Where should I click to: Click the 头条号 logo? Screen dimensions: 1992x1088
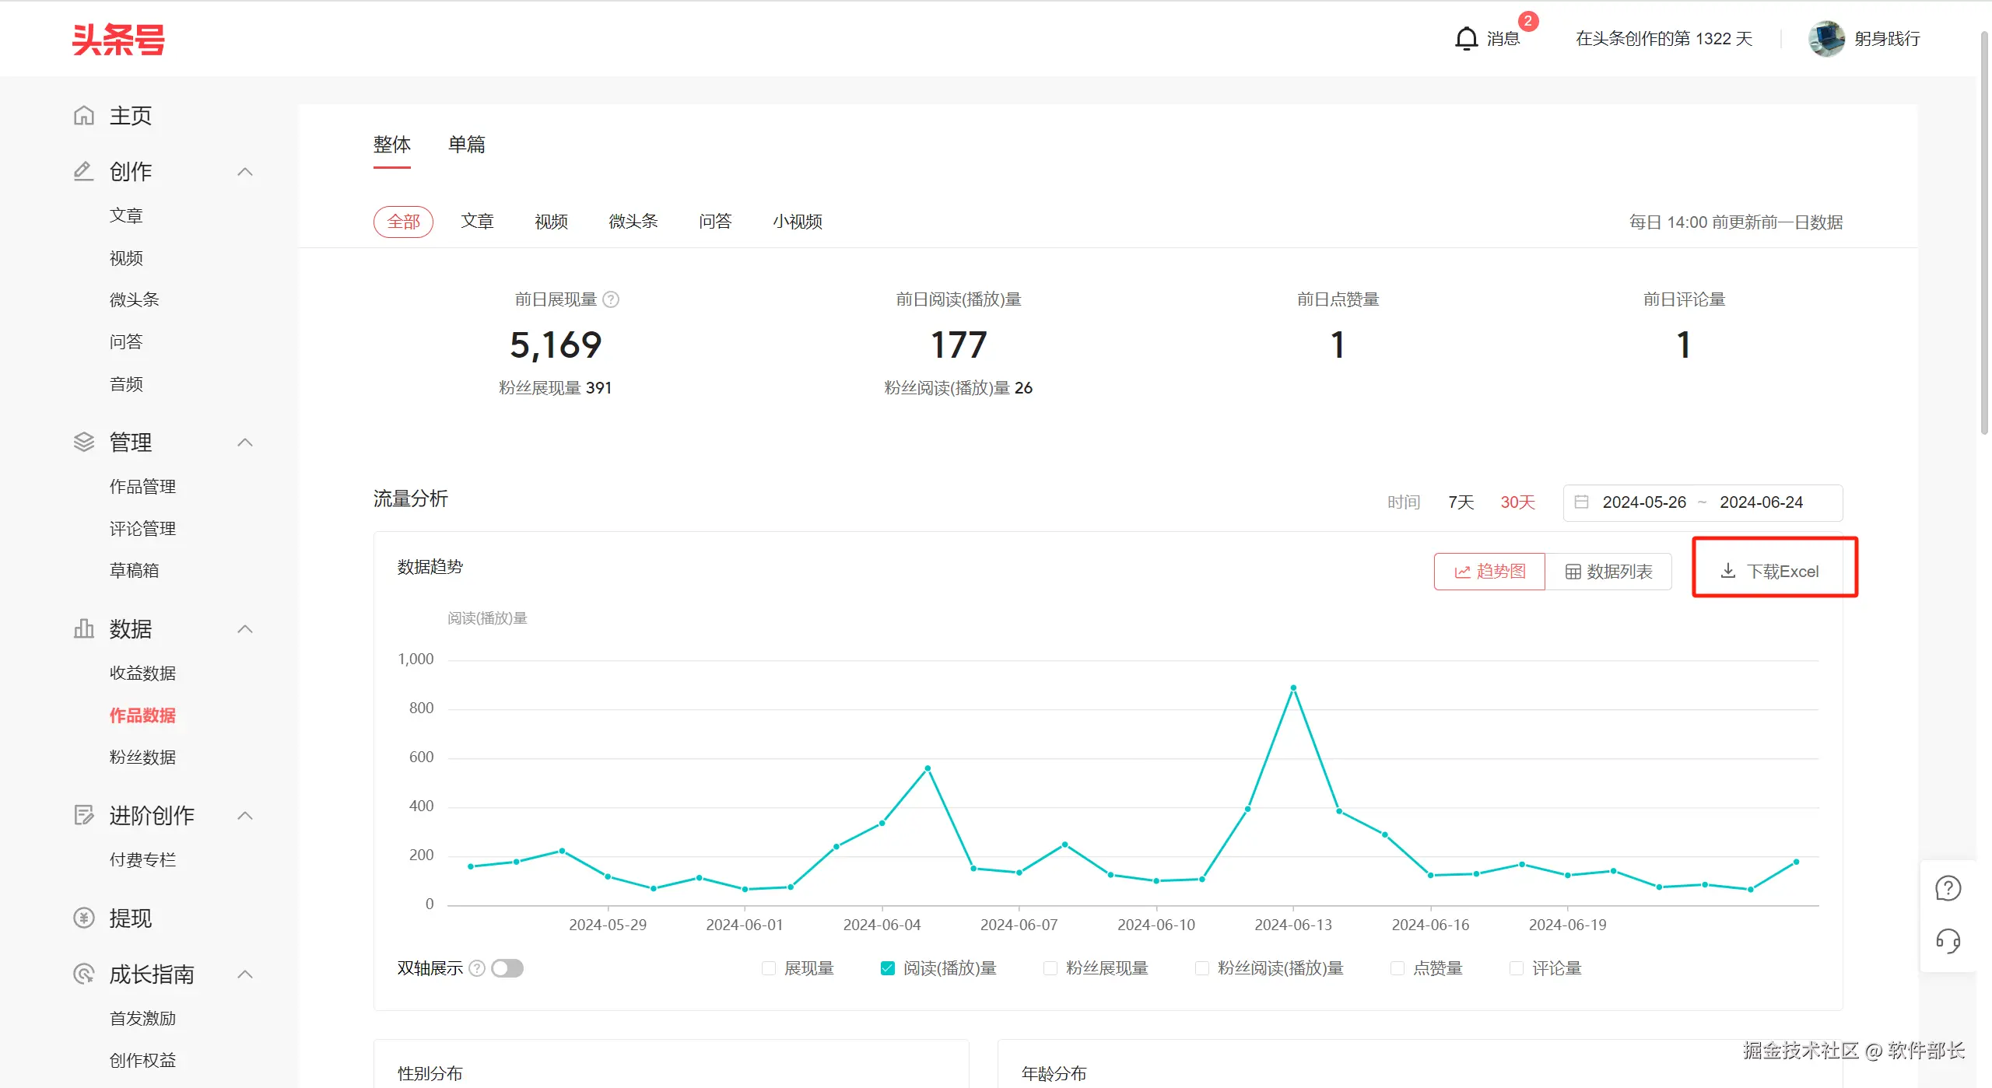(x=118, y=39)
